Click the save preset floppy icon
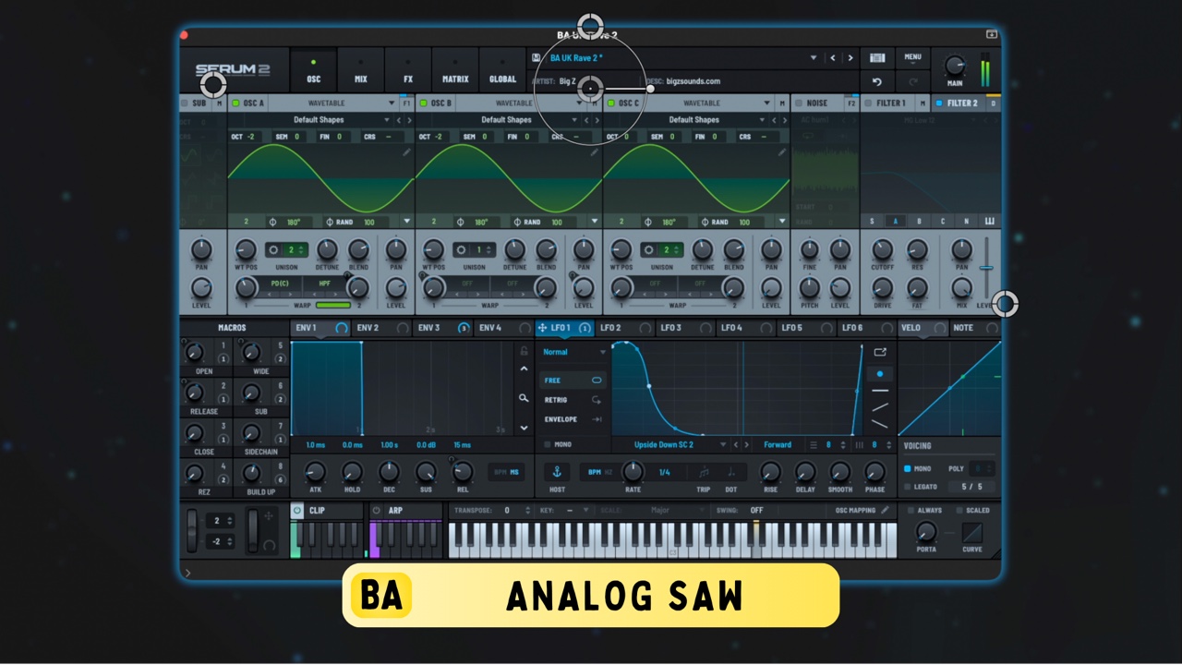This screenshot has height=665, width=1182. point(537,57)
